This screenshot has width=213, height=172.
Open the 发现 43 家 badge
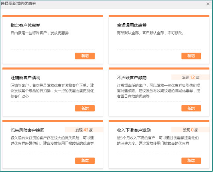coord(84,130)
